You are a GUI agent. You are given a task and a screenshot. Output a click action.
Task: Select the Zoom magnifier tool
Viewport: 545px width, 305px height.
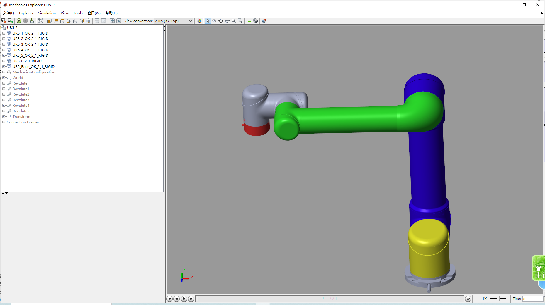click(234, 21)
